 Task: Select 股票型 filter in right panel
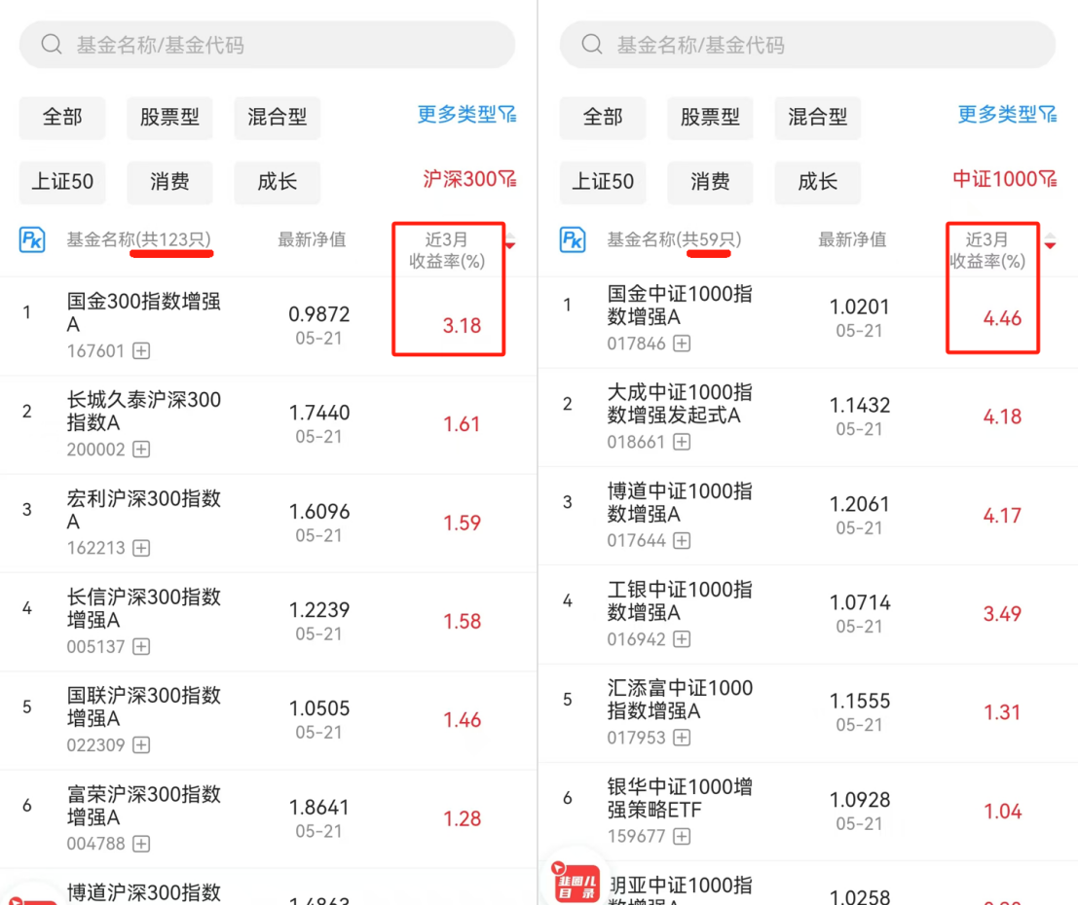coord(710,118)
